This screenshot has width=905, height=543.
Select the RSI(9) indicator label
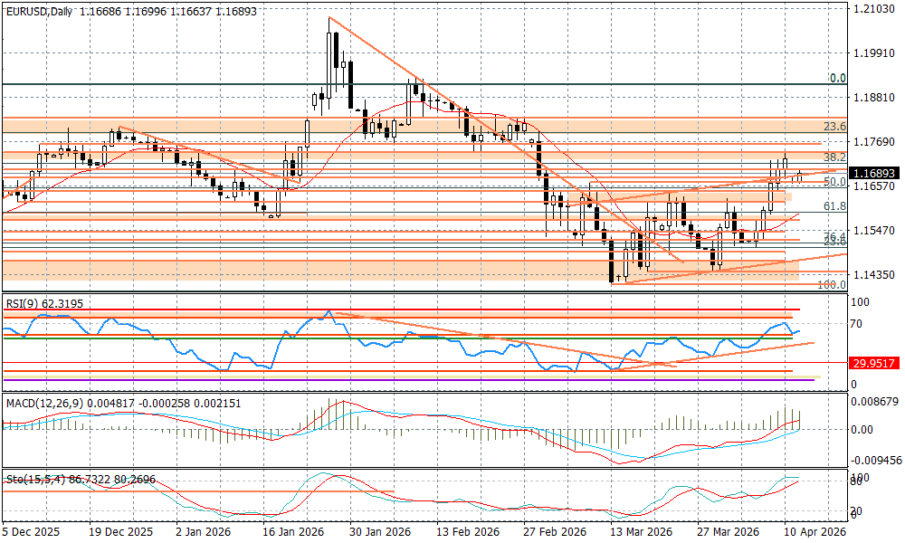pyautogui.click(x=24, y=303)
